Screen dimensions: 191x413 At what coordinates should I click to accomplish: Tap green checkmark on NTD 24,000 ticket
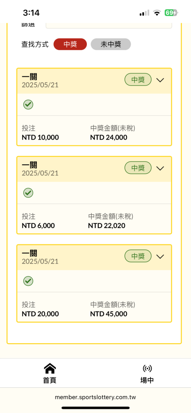click(28, 104)
